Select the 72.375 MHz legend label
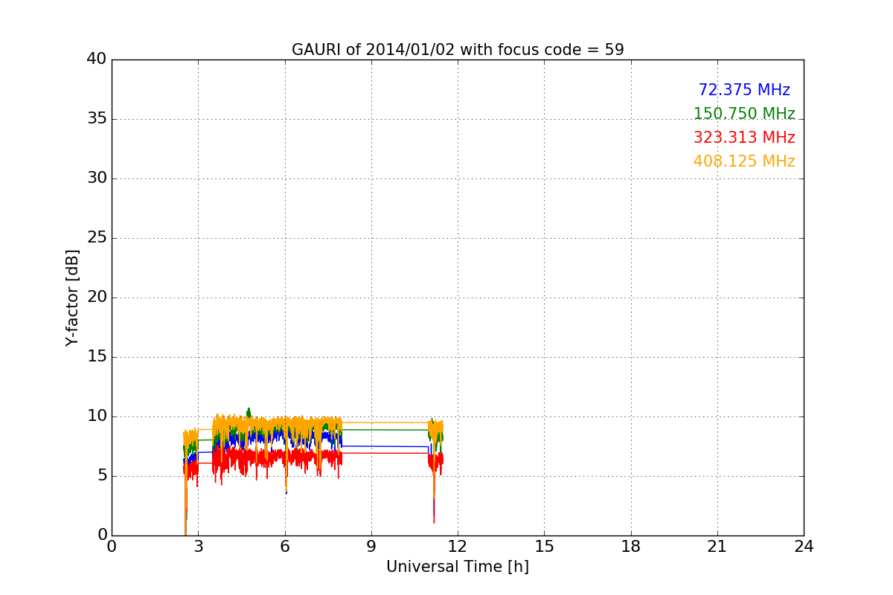Image resolution: width=893 pixels, height=595 pixels. [744, 90]
